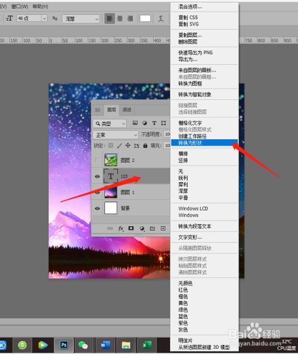The image size is (298, 354).
Task: Open the 帮助(H) menu
Action: point(41,7)
